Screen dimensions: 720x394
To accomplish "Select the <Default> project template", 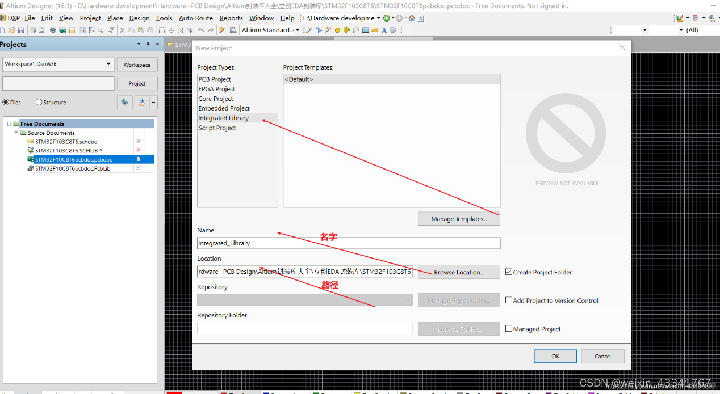I will pos(392,79).
